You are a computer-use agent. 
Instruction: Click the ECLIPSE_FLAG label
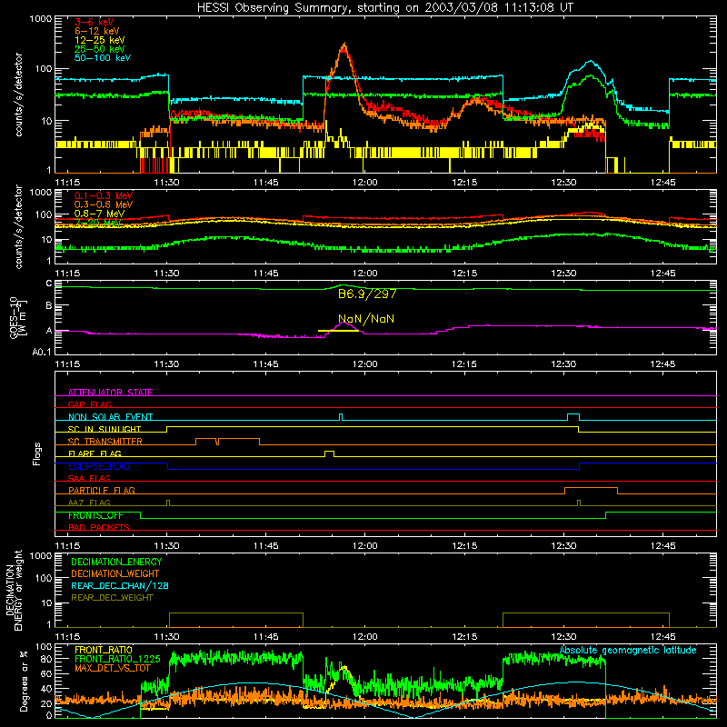[99, 466]
